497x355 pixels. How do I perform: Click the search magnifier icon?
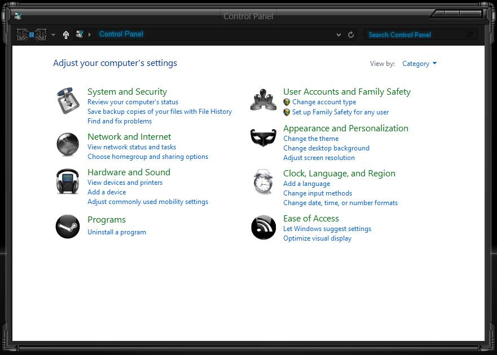[470, 34]
